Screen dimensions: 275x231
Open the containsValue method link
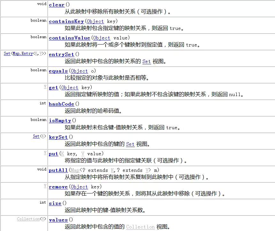click(69, 38)
